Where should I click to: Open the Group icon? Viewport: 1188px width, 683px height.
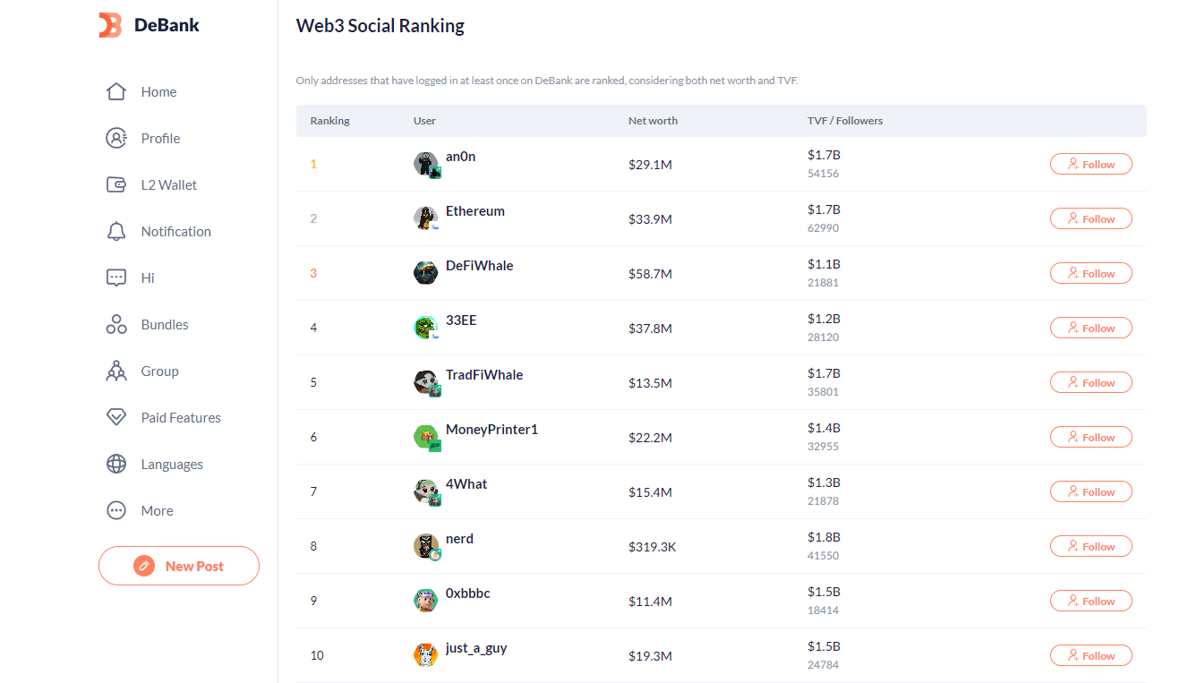point(116,371)
